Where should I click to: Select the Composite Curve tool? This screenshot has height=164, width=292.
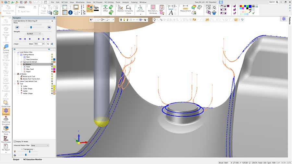tap(129, 8)
